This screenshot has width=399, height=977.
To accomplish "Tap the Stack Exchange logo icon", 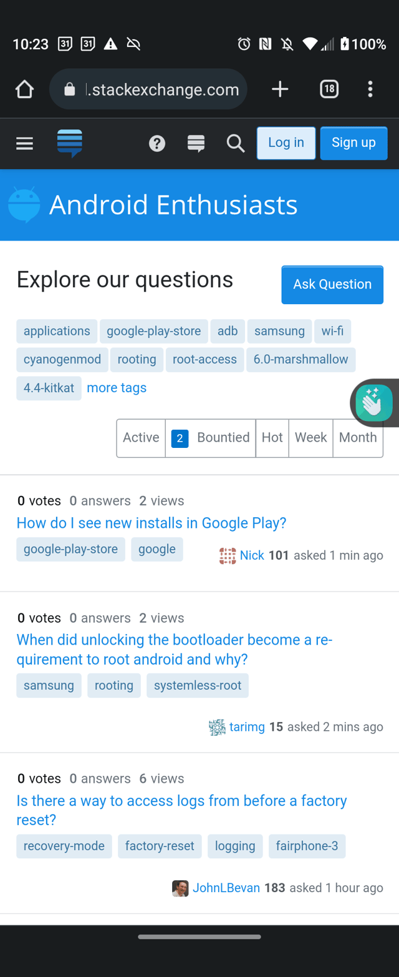I will 70,143.
